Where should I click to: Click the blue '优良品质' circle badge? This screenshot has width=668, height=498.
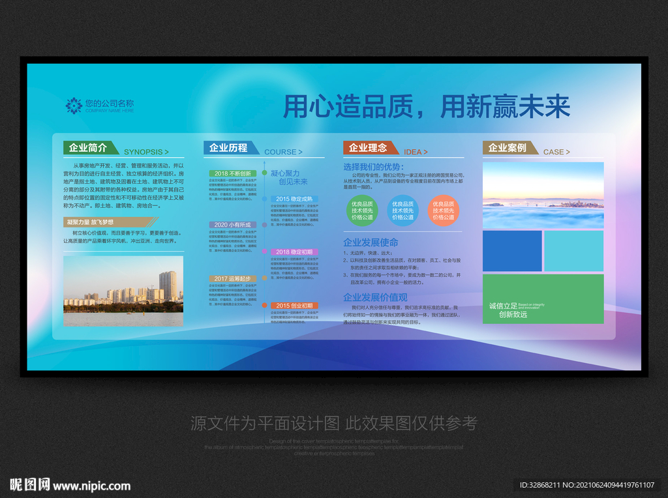tap(402, 211)
